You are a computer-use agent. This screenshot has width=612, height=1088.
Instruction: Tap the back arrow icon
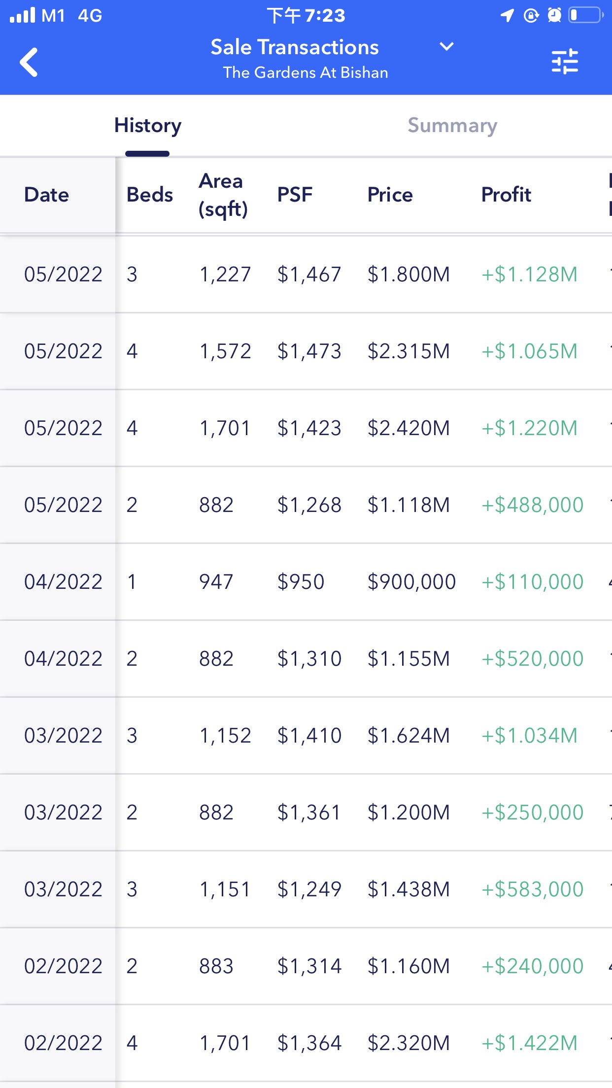29,62
